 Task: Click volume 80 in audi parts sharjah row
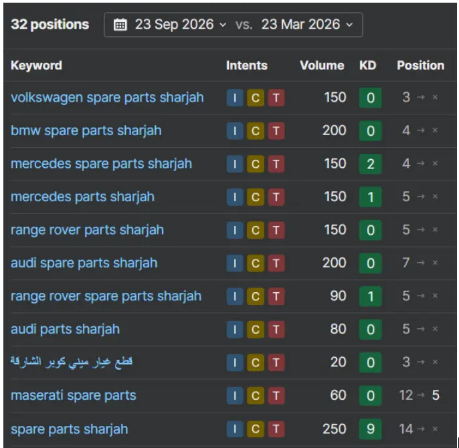338,329
